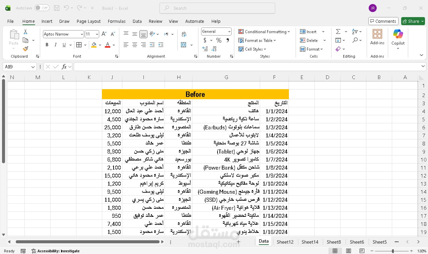Open Conditional Formatting options
Image resolution: width=428 pixels, height=254 pixels.
coord(264,31)
